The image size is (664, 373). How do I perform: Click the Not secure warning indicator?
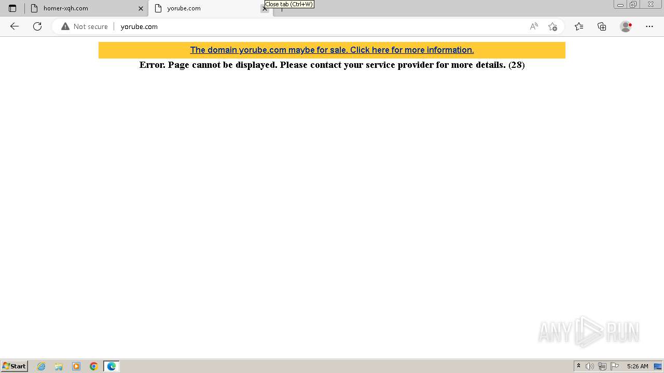tap(85, 26)
